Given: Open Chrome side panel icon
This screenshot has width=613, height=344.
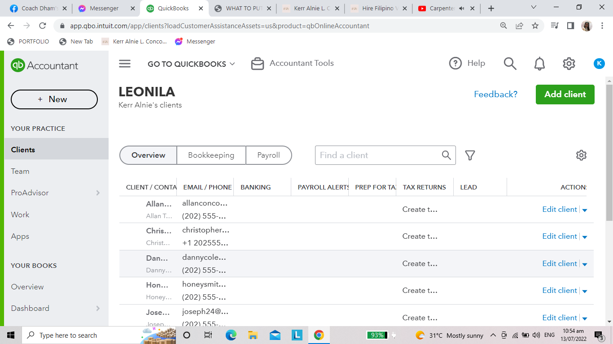Looking at the screenshot, I should (x=570, y=26).
